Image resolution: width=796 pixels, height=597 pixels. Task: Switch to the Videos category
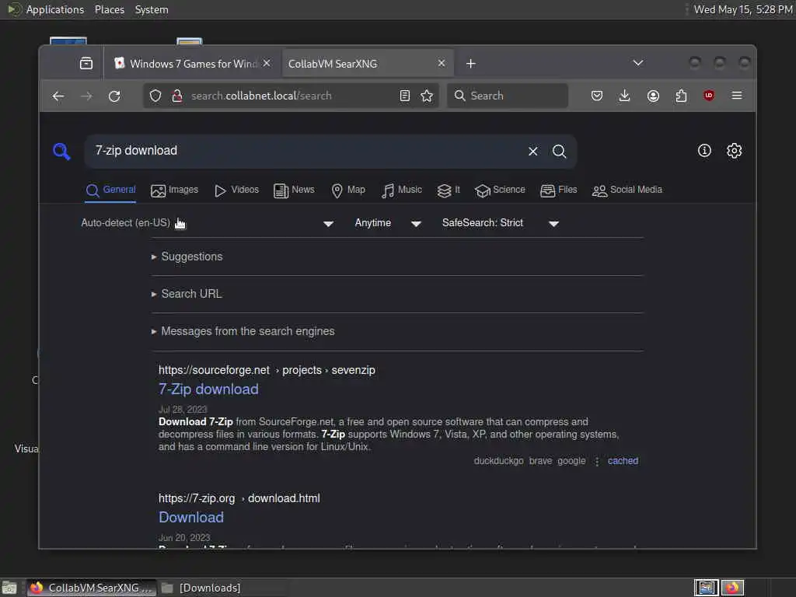coord(236,190)
